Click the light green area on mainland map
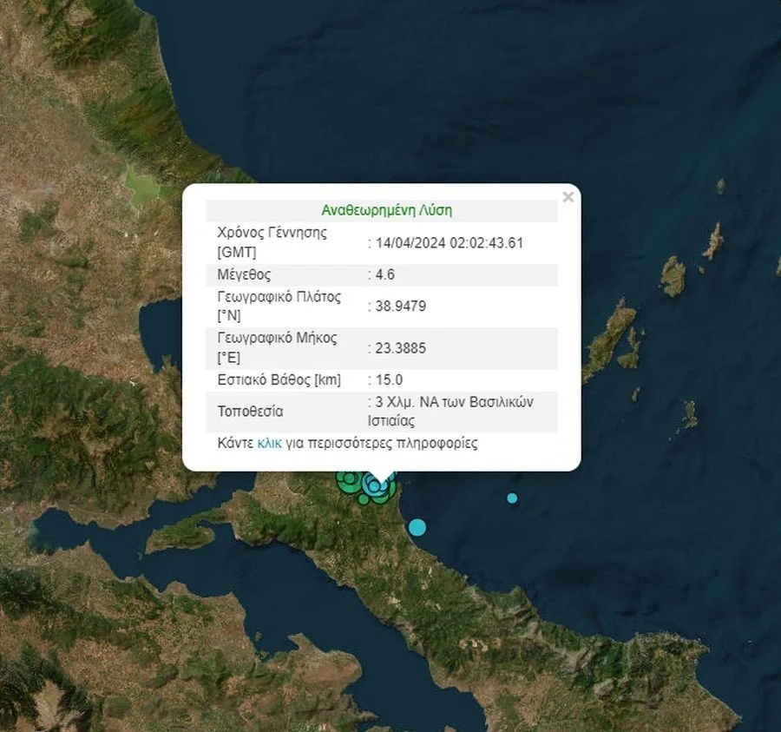Image resolution: width=781 pixels, height=732 pixels. 144,183
